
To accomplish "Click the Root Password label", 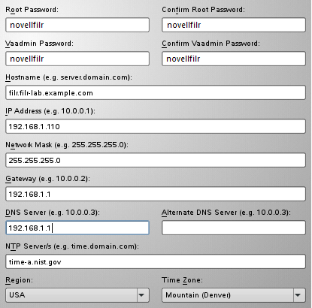I will click(32, 10).
